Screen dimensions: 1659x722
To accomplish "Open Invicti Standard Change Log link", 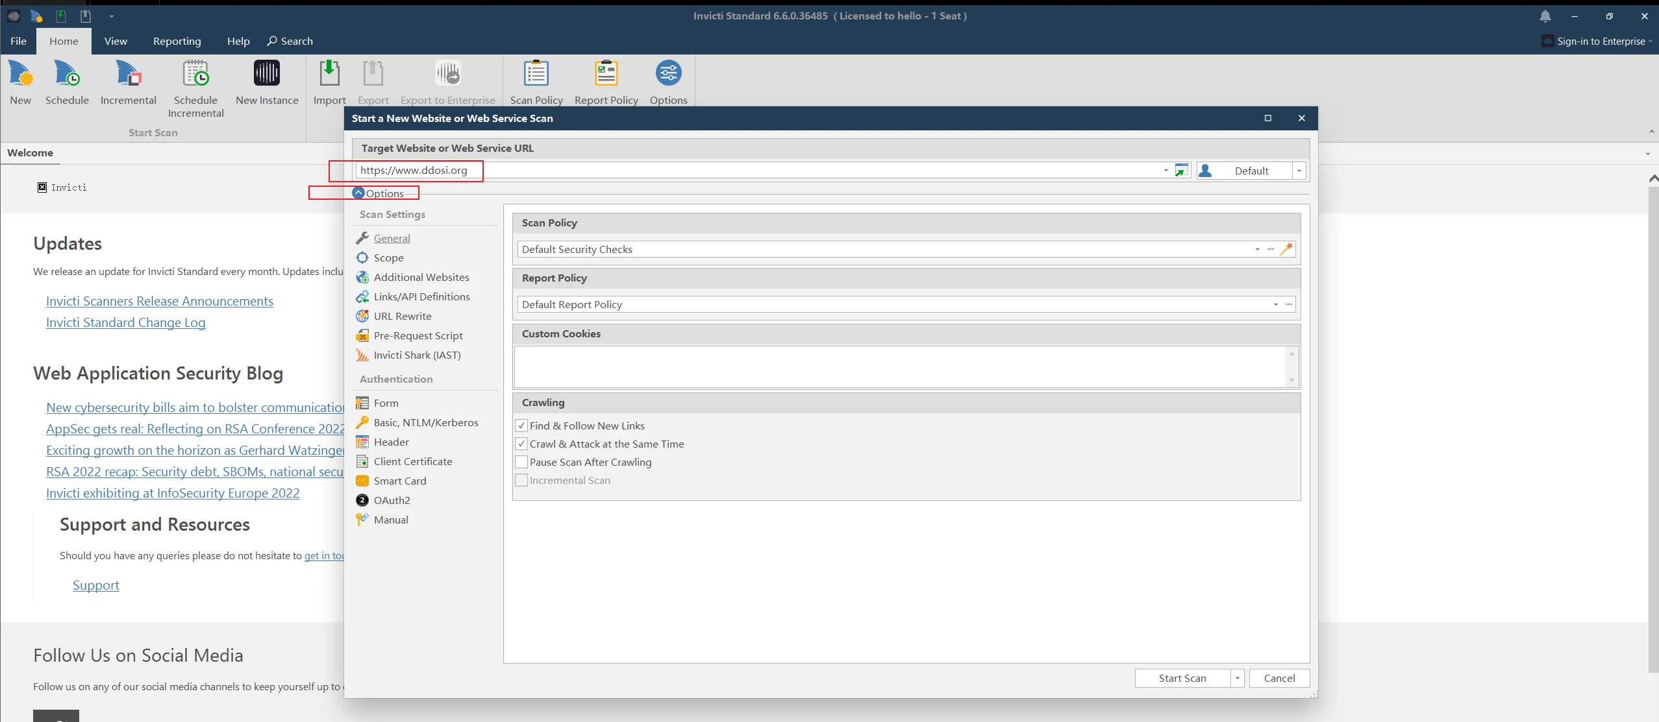I will pos(125,322).
